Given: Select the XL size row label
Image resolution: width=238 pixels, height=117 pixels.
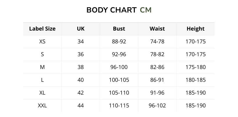Looking at the screenshot, I should click(42, 93).
